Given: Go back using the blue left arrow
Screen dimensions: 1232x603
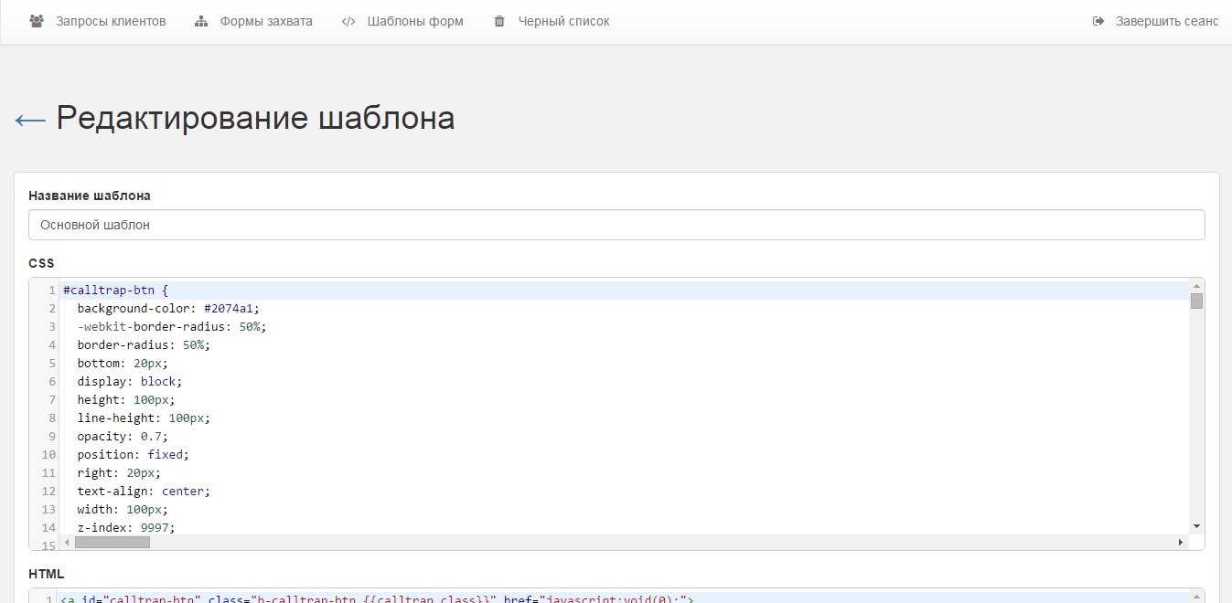Looking at the screenshot, I should pyautogui.click(x=30, y=120).
